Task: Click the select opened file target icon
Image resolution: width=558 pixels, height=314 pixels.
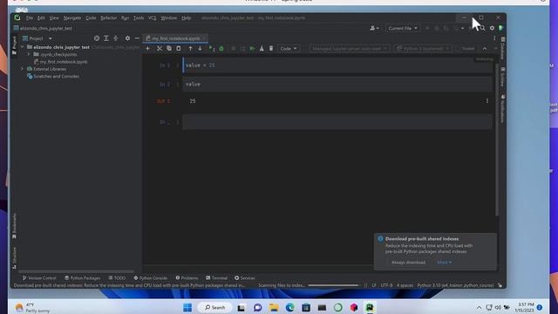Action: 97,38
